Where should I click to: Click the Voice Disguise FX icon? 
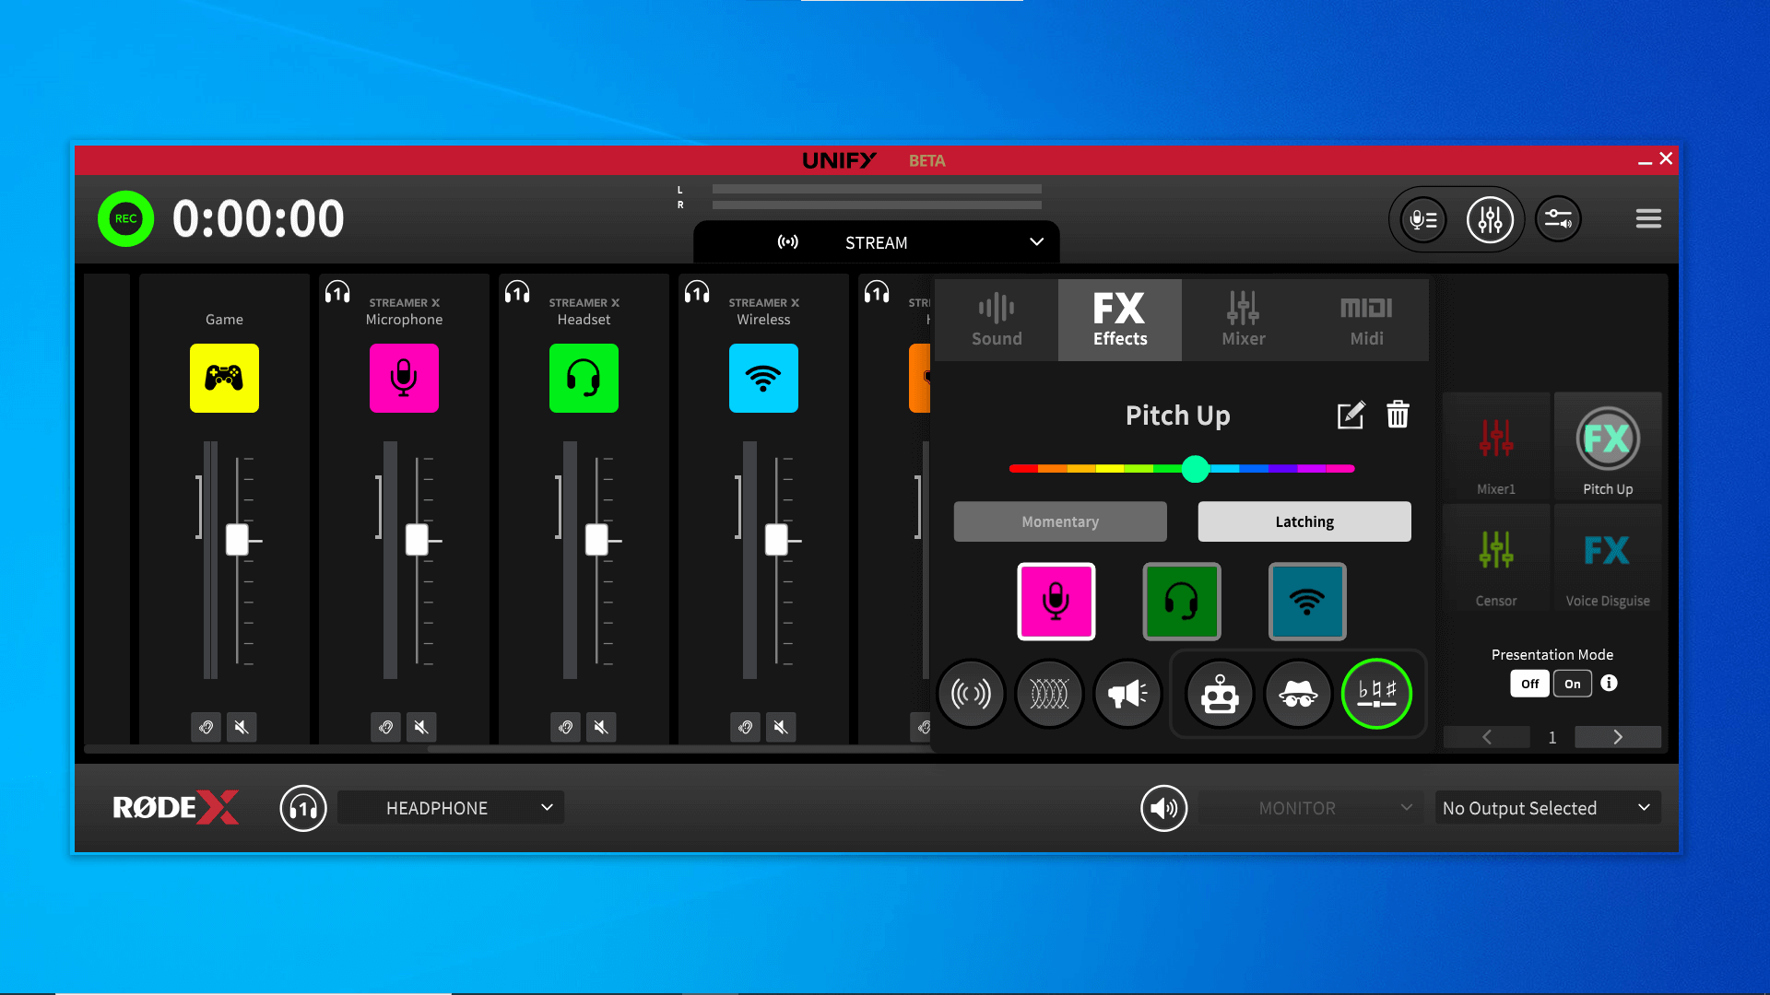1607,559
